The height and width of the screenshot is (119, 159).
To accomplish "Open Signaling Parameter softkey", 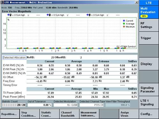I will click(x=149, y=90).
